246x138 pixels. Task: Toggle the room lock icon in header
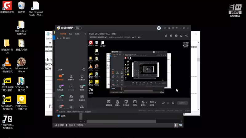click(171, 36)
